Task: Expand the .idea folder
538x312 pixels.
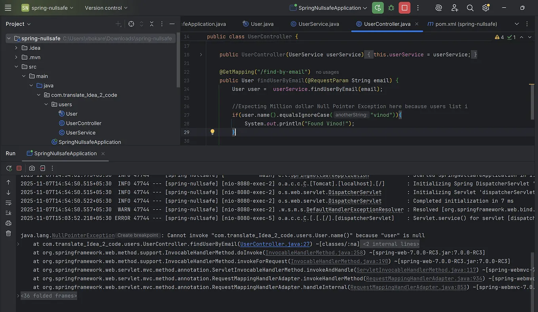Action: point(16,48)
